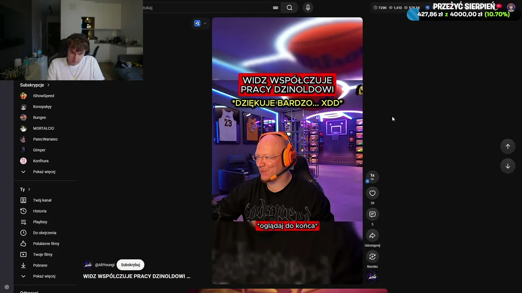Open the account avatar menu
Viewport: 522px width, 293px height.
pyautogui.click(x=511, y=7)
